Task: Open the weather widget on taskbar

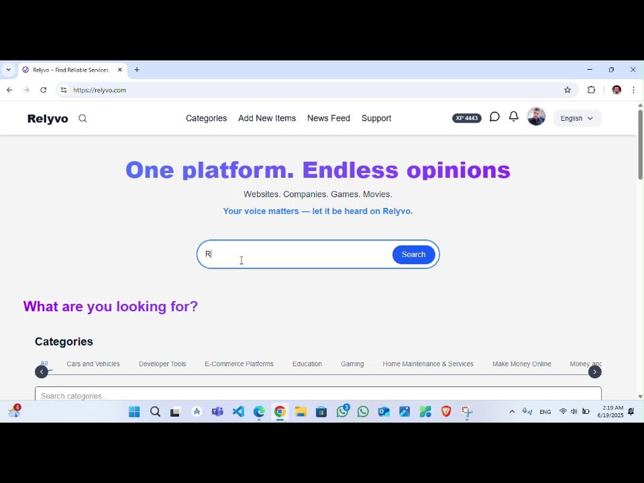Action: point(14,411)
